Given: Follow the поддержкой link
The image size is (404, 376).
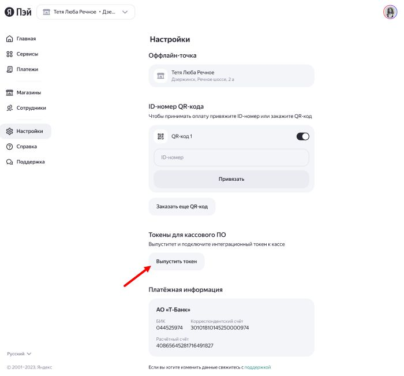Looking at the screenshot, I should pyautogui.click(x=257, y=367).
